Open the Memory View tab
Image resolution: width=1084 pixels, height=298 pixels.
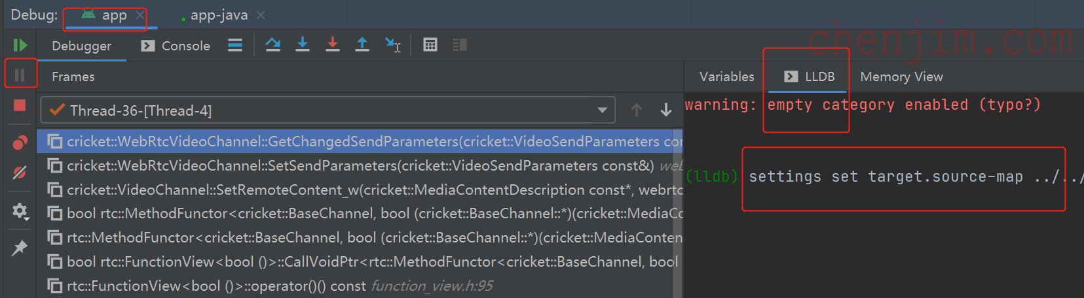coord(901,76)
